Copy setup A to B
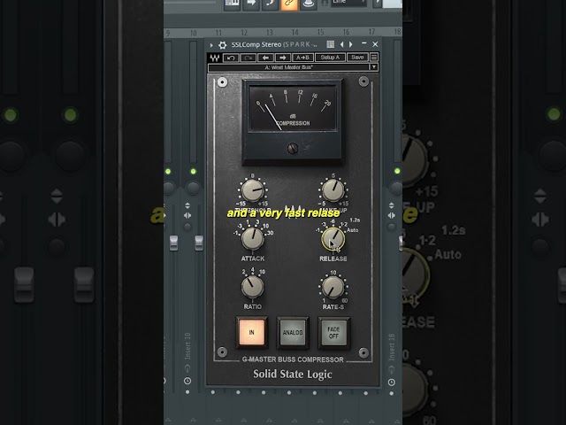The image size is (566, 425). point(302,58)
